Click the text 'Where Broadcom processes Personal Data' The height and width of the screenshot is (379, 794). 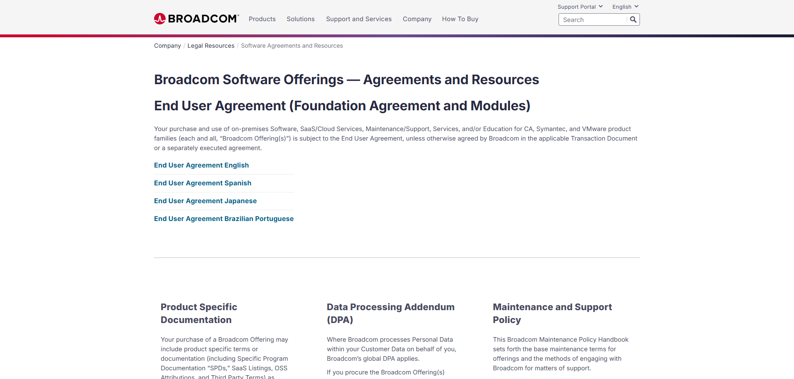tap(390, 340)
